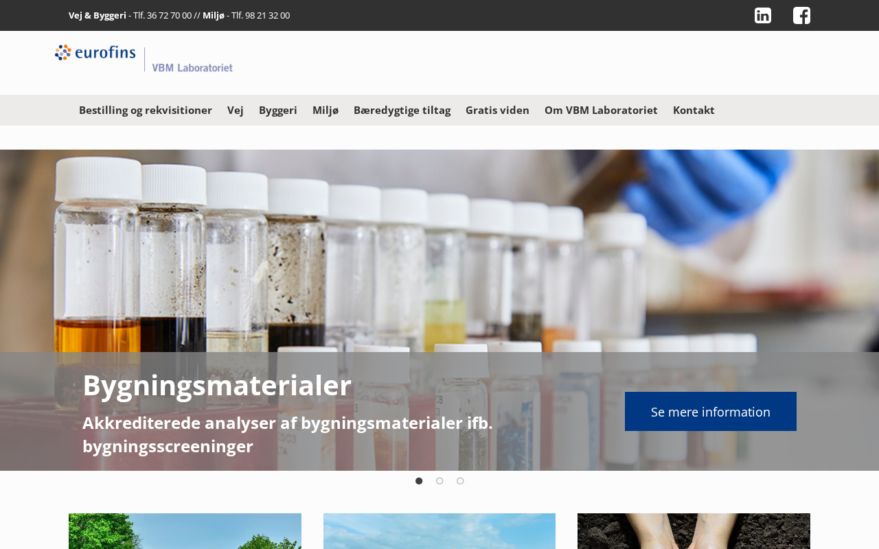Click the Akkrediterede analyser subtitle text
Screen dimensions: 879x549
click(288, 434)
